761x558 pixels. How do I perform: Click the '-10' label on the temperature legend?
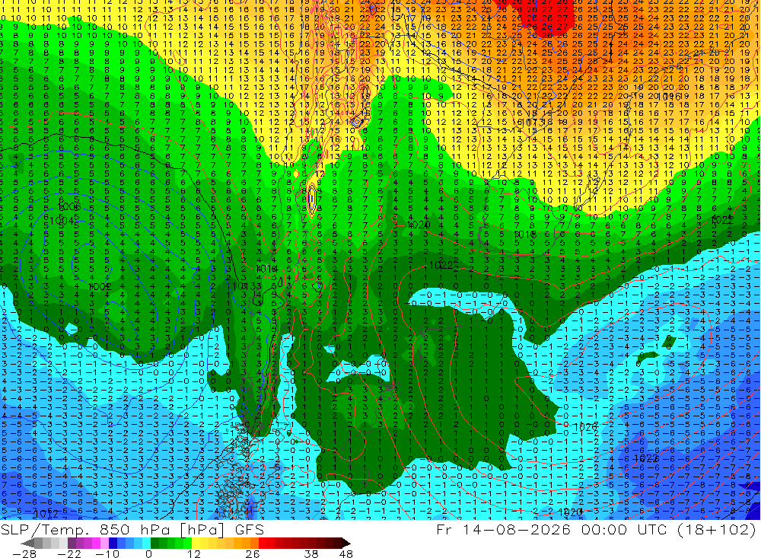point(107,553)
